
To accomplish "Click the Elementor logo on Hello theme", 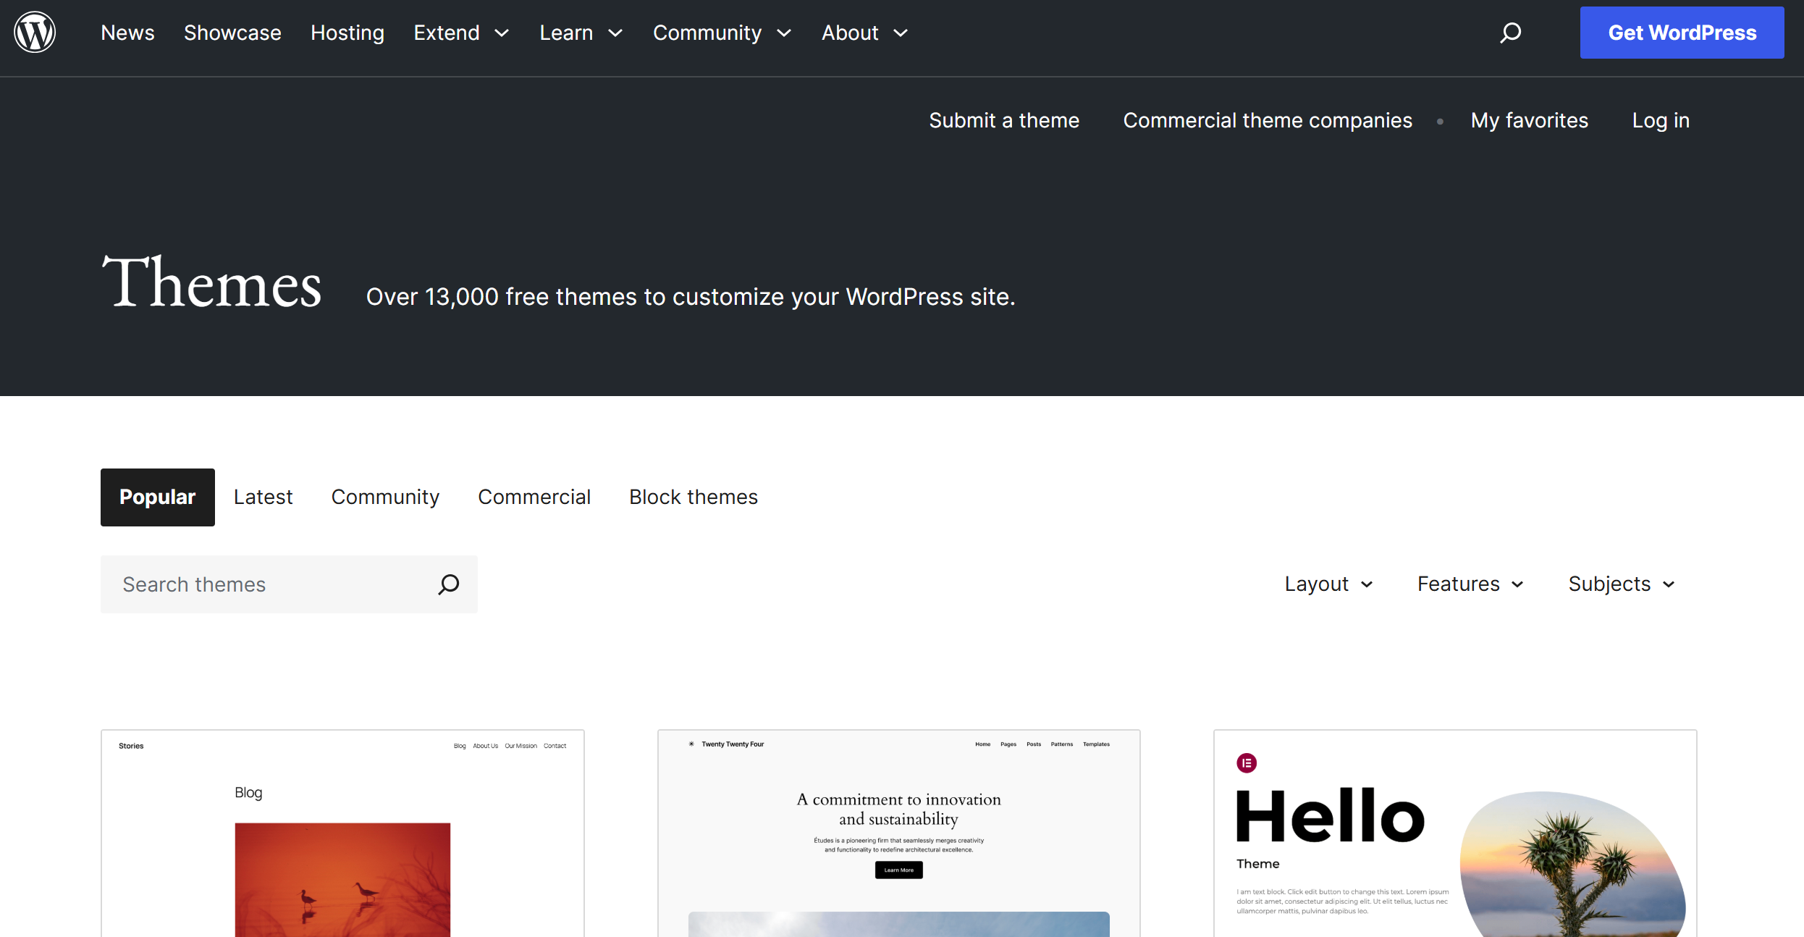I will [x=1247, y=762].
